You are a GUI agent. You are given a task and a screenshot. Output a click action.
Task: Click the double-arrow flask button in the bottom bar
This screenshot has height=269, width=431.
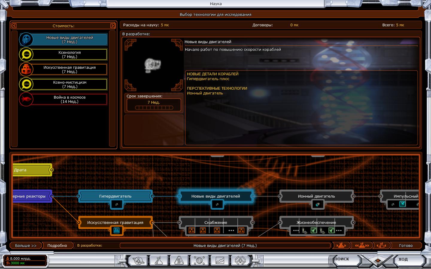(362, 245)
